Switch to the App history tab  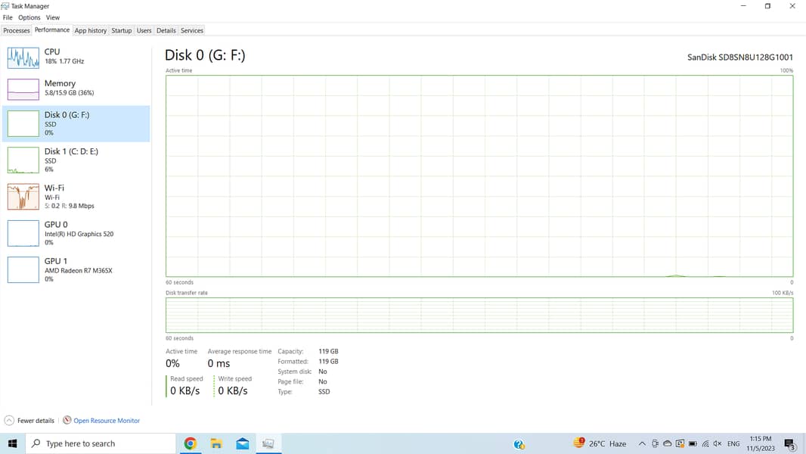91,30
